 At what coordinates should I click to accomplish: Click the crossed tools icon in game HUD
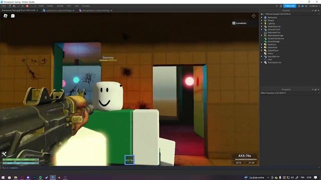pyautogui.click(x=4, y=154)
